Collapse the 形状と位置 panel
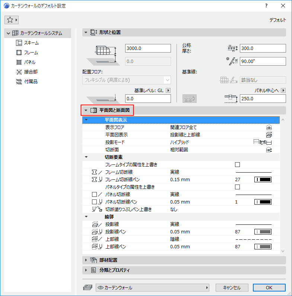Screen dimensions: 292x296 pyautogui.click(x=86, y=32)
